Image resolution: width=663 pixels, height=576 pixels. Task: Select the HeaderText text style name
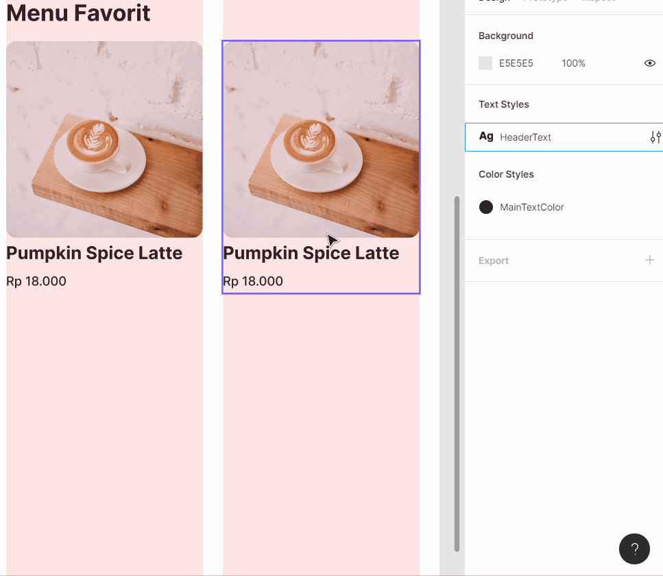click(526, 137)
